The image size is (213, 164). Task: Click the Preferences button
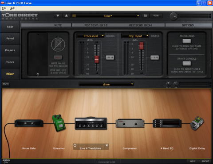tap(187, 41)
